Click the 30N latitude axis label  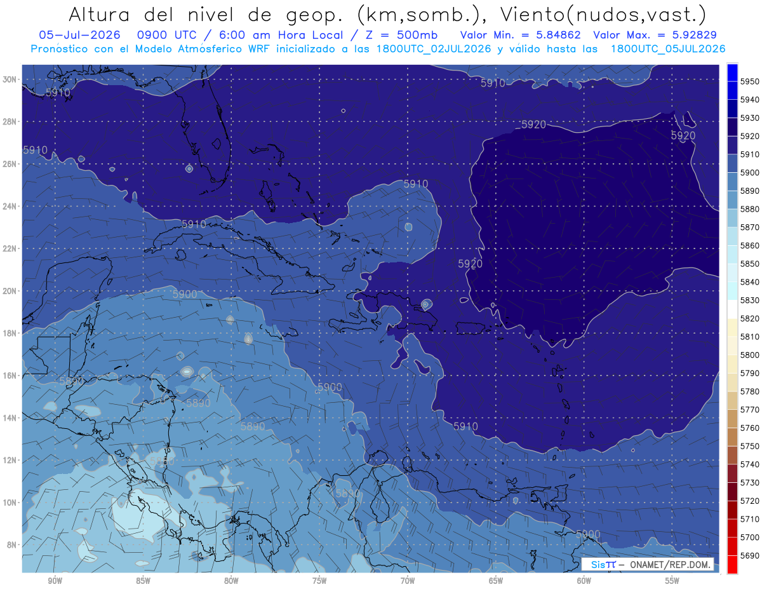10,79
